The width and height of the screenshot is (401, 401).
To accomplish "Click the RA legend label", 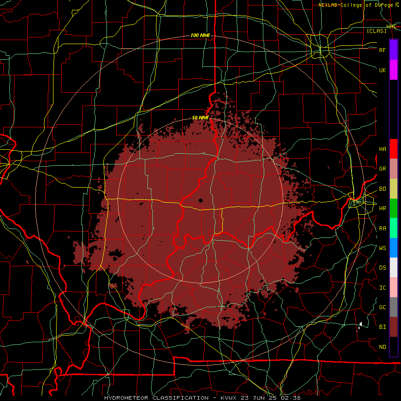I will pyautogui.click(x=383, y=228).
